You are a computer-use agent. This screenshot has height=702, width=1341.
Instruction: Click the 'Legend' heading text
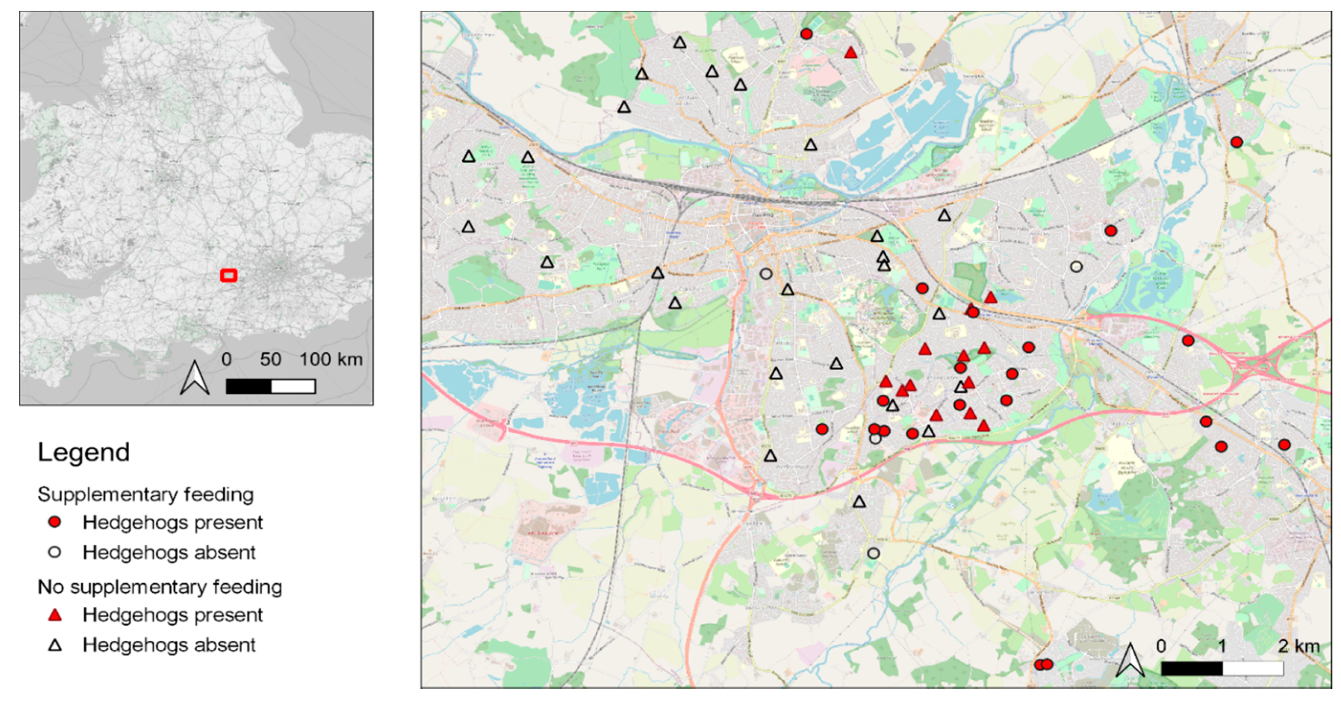pyautogui.click(x=83, y=452)
